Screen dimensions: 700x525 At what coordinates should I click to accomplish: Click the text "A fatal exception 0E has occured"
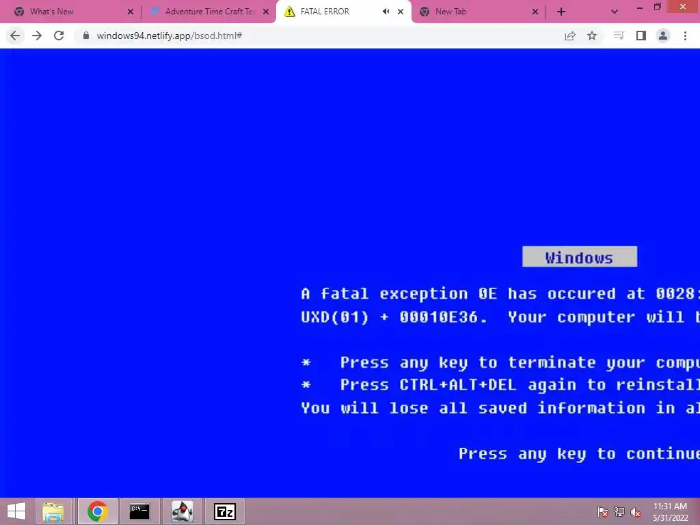(459, 294)
